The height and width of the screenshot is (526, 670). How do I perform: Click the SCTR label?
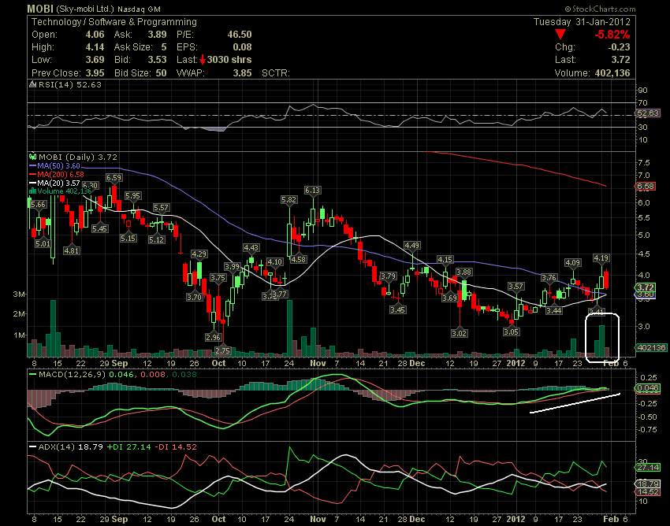276,73
